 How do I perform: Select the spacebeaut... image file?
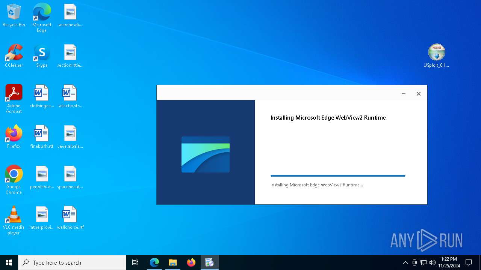[70, 178]
